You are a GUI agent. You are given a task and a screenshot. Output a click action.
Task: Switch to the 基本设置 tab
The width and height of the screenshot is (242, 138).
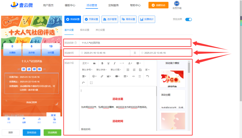(69, 30)
